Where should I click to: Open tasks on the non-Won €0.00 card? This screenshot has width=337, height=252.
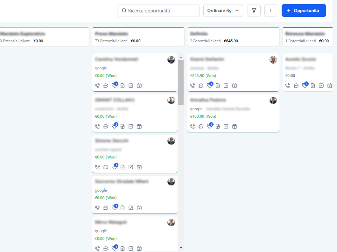click(x=321, y=86)
